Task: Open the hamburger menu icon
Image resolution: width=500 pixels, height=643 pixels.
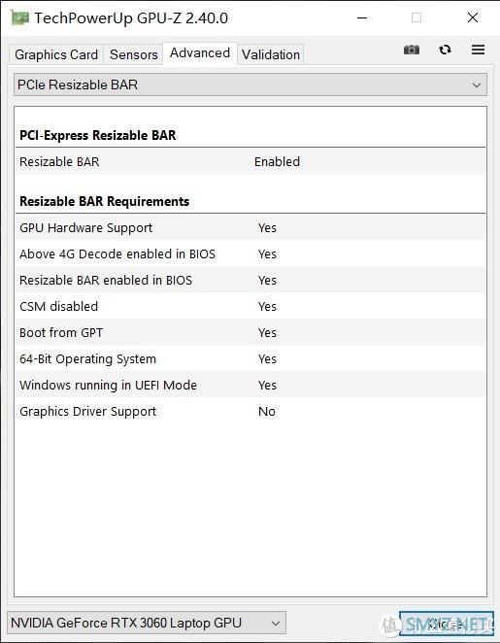Action: click(x=478, y=51)
